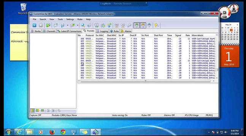Screen dimensions: 246x136
Task: Open Internet Explorer from the taskbar
Action: [x=19, y=132]
